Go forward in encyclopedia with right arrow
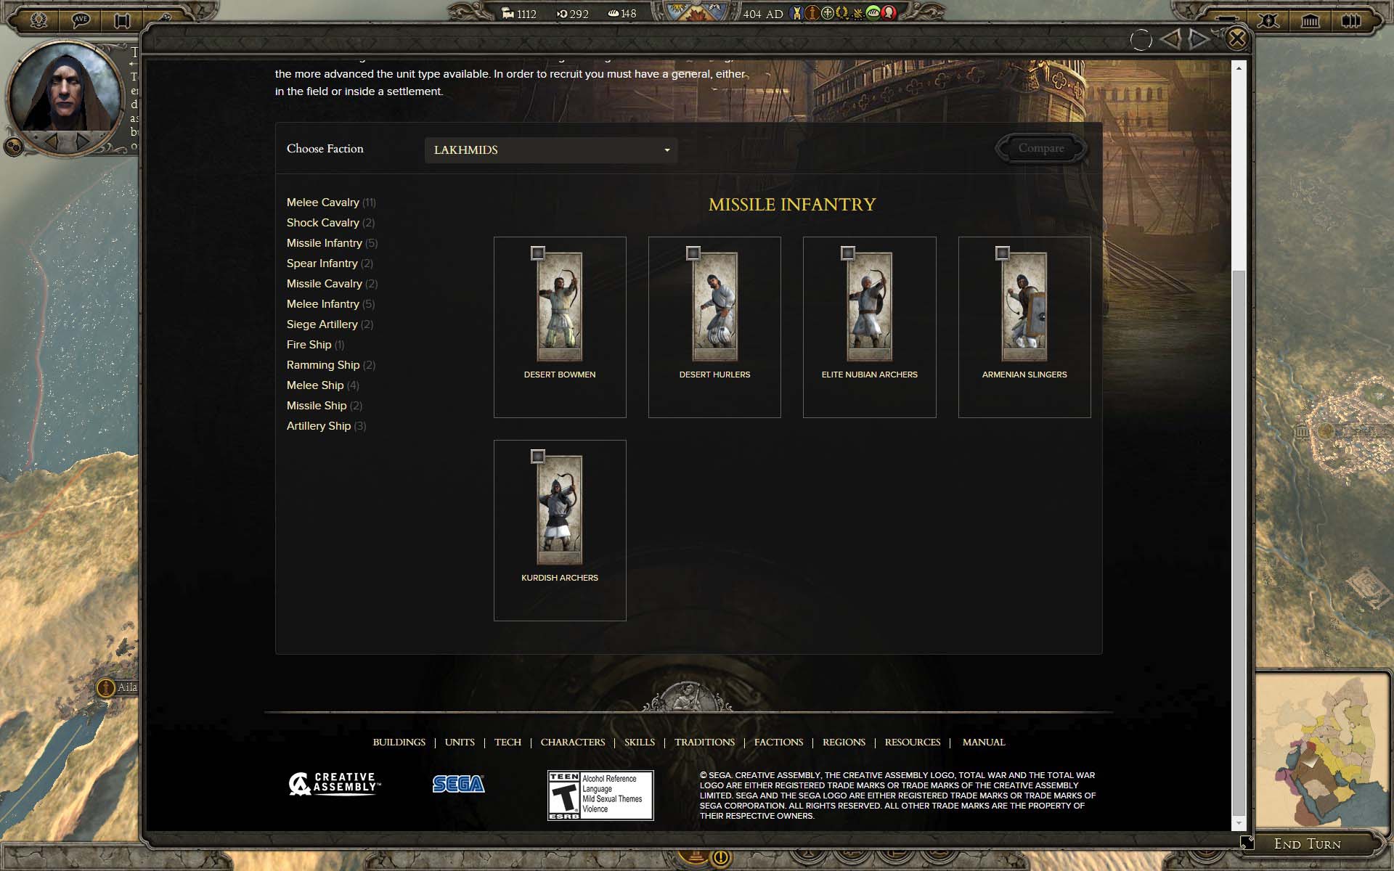1394x871 pixels. [1199, 38]
